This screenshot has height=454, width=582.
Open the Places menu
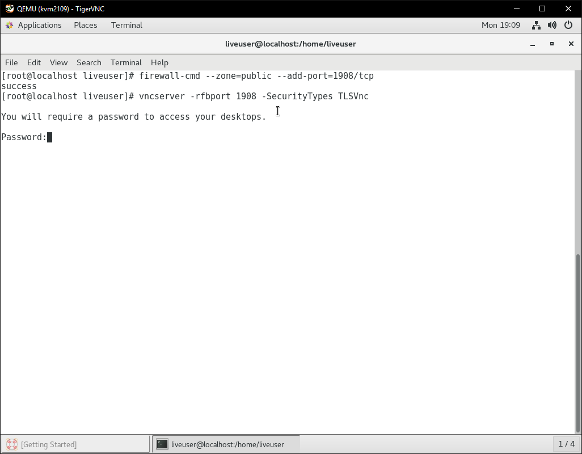click(x=85, y=25)
